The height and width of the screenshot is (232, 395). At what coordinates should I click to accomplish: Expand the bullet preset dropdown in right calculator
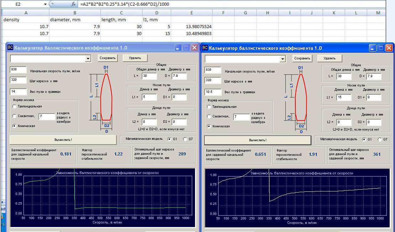coord(283,58)
